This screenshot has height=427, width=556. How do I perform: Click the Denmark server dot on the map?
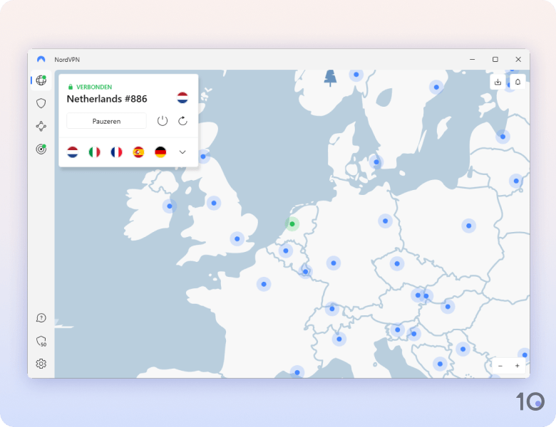376,162
